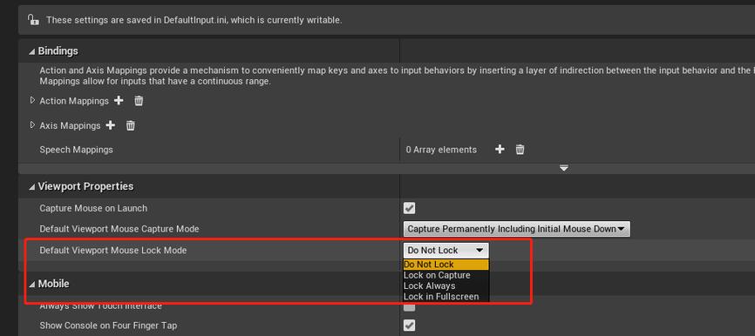This screenshot has height=336, width=755.
Task: Click the lock icon beside DefaultInput.ini notice
Action: click(33, 20)
